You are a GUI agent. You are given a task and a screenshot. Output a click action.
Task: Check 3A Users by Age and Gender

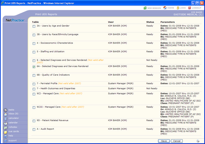(34, 26)
